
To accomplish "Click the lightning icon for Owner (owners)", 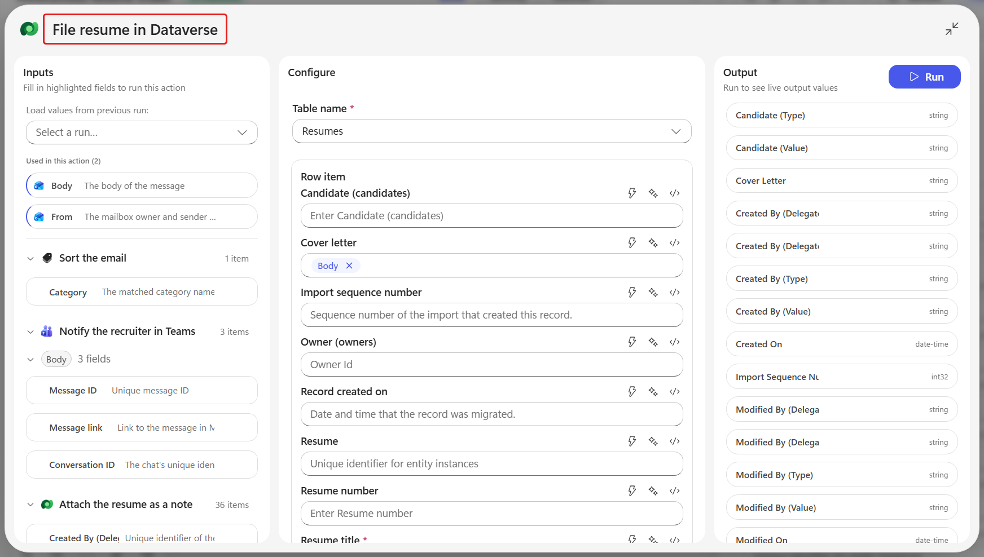I will coord(632,342).
